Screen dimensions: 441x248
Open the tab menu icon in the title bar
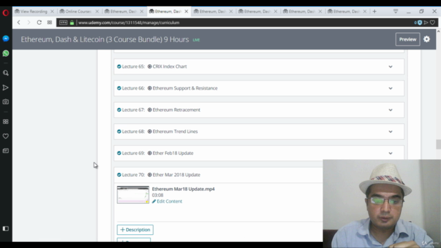point(396,11)
